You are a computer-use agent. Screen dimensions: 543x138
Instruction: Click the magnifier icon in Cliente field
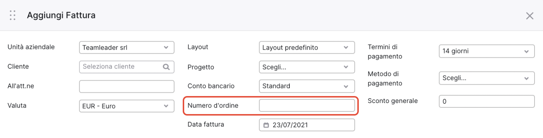point(166,67)
